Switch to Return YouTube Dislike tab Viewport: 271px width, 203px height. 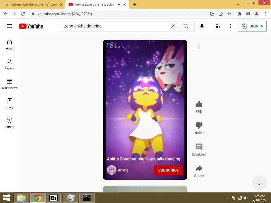point(33,4)
